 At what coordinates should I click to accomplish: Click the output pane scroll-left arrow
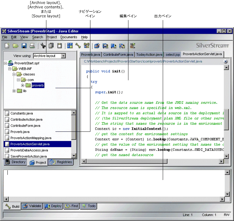pos(6,199)
